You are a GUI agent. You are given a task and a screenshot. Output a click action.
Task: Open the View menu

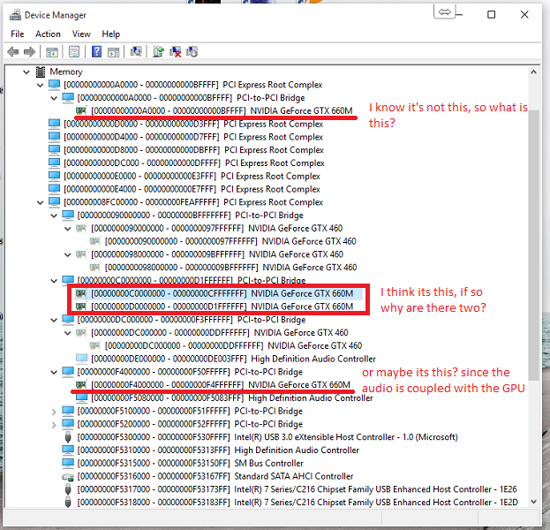pos(81,34)
